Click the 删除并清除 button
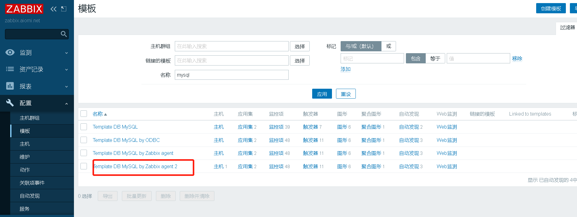Viewport: 577px width, 217px height. pyautogui.click(x=197, y=196)
